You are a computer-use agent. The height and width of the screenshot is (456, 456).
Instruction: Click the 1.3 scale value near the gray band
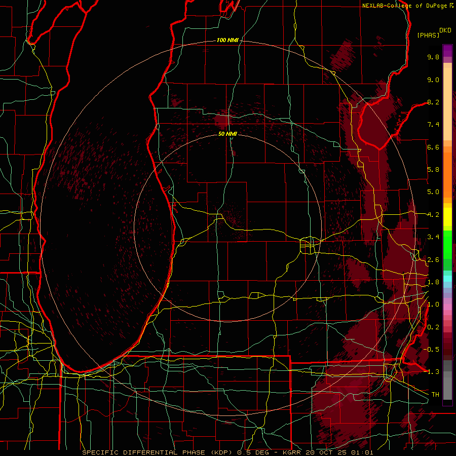(x=433, y=372)
